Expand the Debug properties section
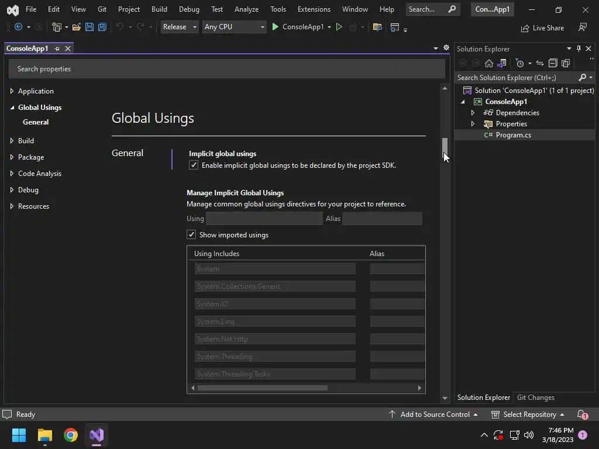This screenshot has height=449, width=599. 12,190
